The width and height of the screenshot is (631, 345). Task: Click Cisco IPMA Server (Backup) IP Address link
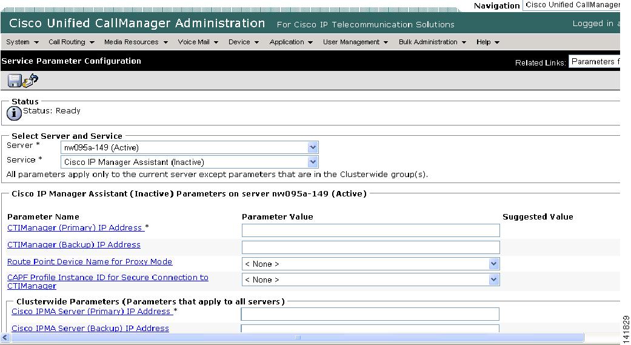[90, 329]
